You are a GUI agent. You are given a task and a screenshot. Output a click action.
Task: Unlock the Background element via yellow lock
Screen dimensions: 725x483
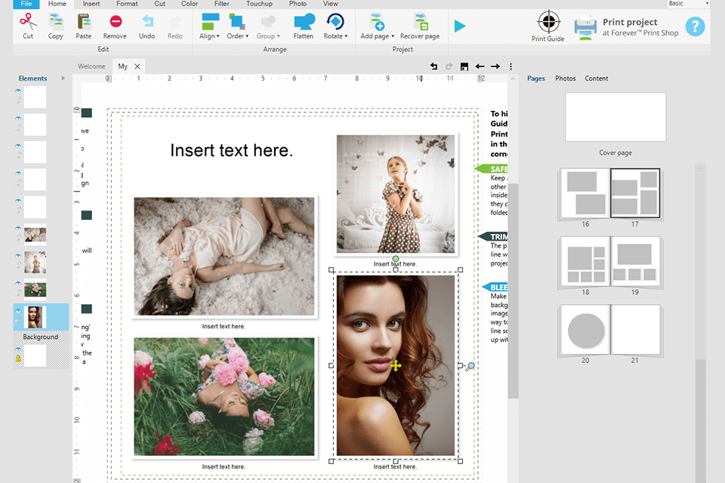coord(18,358)
